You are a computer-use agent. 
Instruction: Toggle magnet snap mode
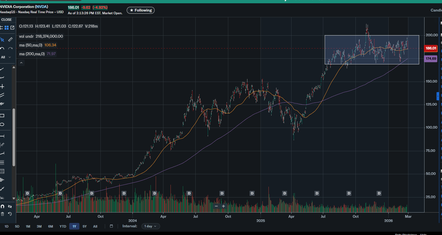(x=2, y=207)
